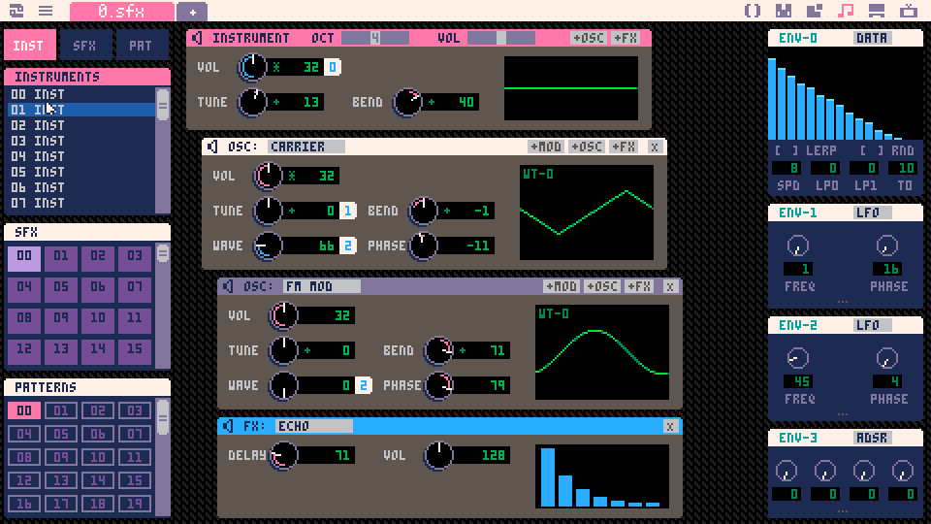The width and height of the screenshot is (931, 524).
Task: Open the desktop workspace icon
Action: [877, 11]
